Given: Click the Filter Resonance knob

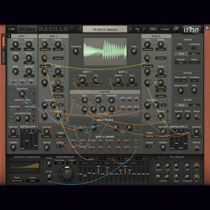Looking at the screenshot, I should click(111, 100).
